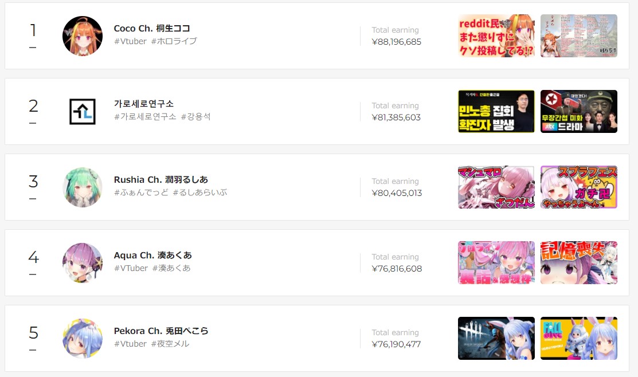The width and height of the screenshot is (638, 377).
Task: Open the 민노총 집회 확진자 발생 video thumbnail
Action: pos(496,111)
